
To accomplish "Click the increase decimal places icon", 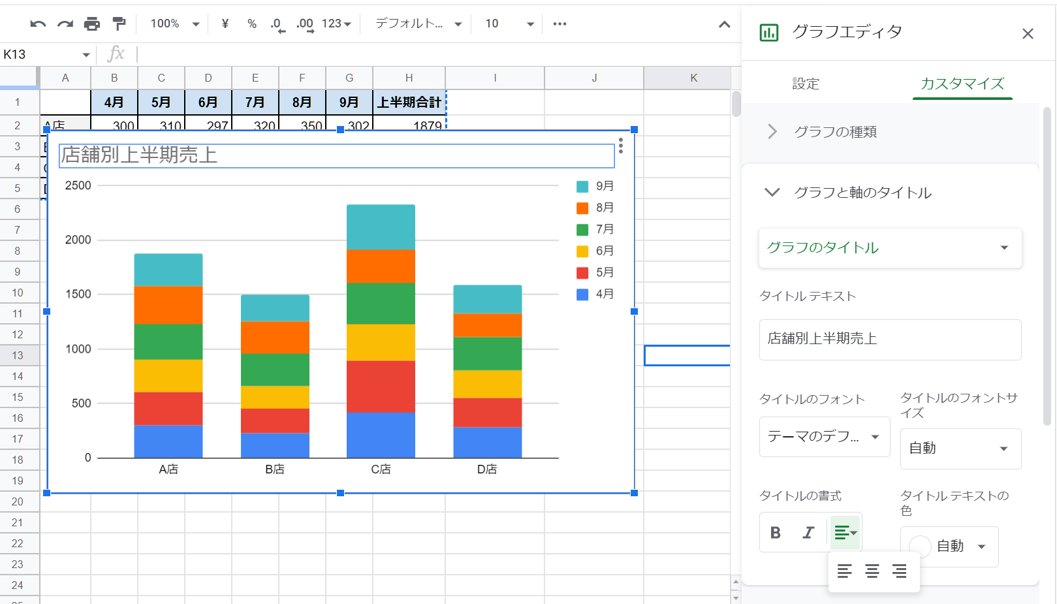I will [x=304, y=24].
